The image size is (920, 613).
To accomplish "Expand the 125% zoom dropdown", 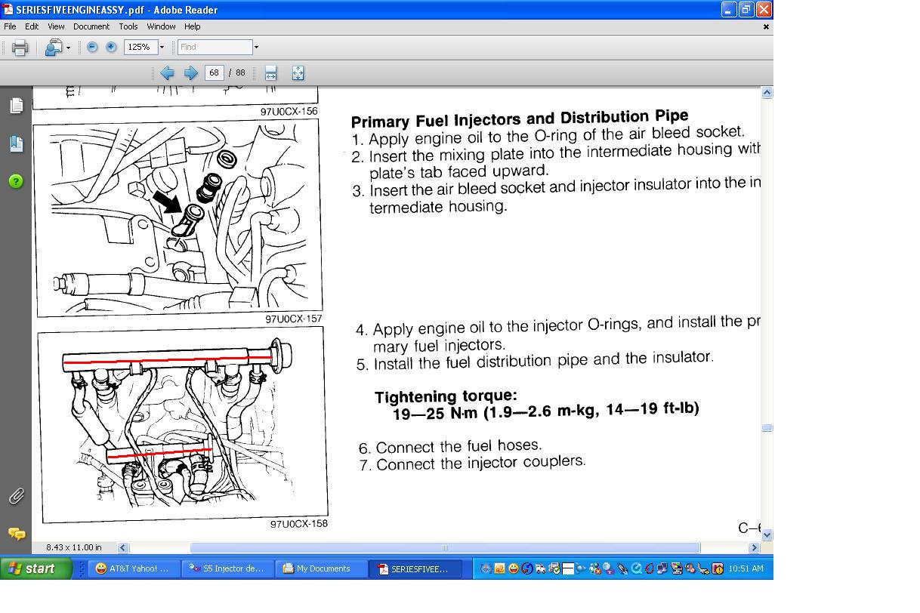I will (162, 47).
